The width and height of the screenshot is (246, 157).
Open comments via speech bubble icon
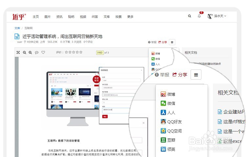(37, 52)
